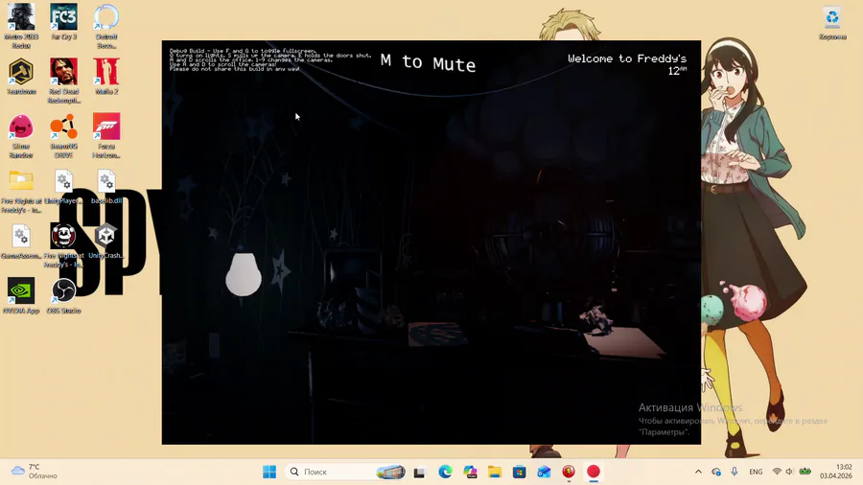
Task: Select the UnityPlayer dll file
Action: [x=64, y=186]
